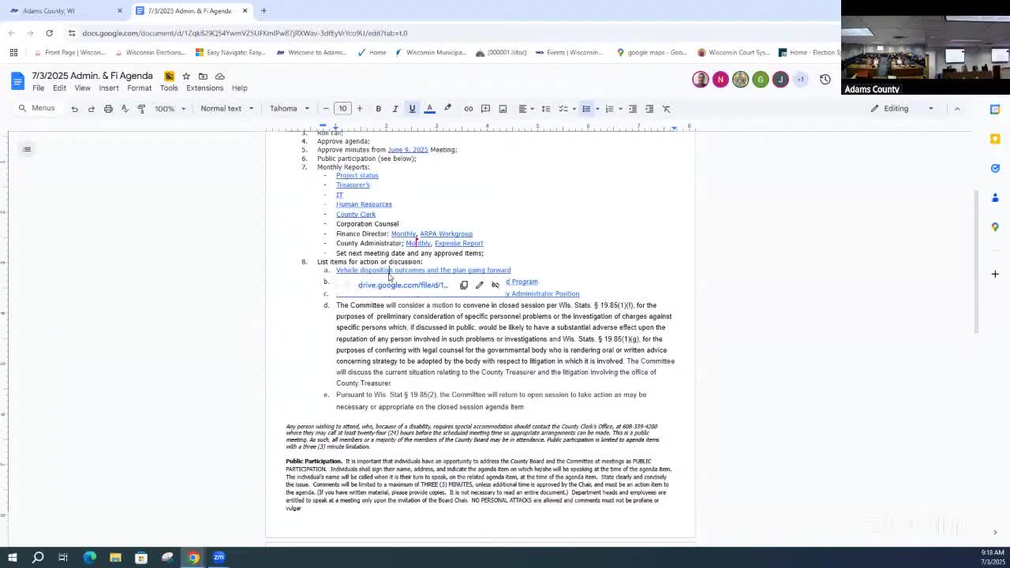Open line and paragraph spacing options
1010x568 pixels.
[x=546, y=109]
